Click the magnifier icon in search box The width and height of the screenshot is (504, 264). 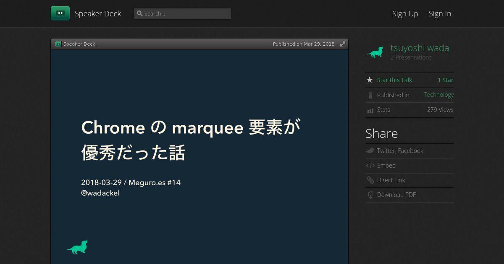[140, 13]
